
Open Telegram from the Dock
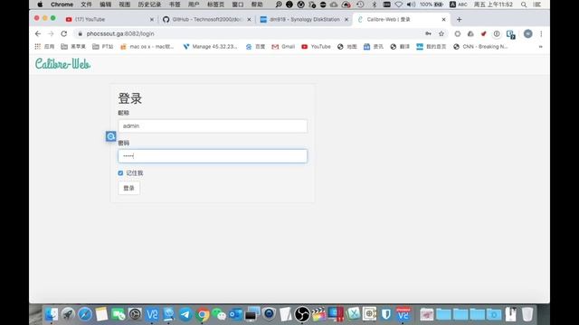coord(185,314)
